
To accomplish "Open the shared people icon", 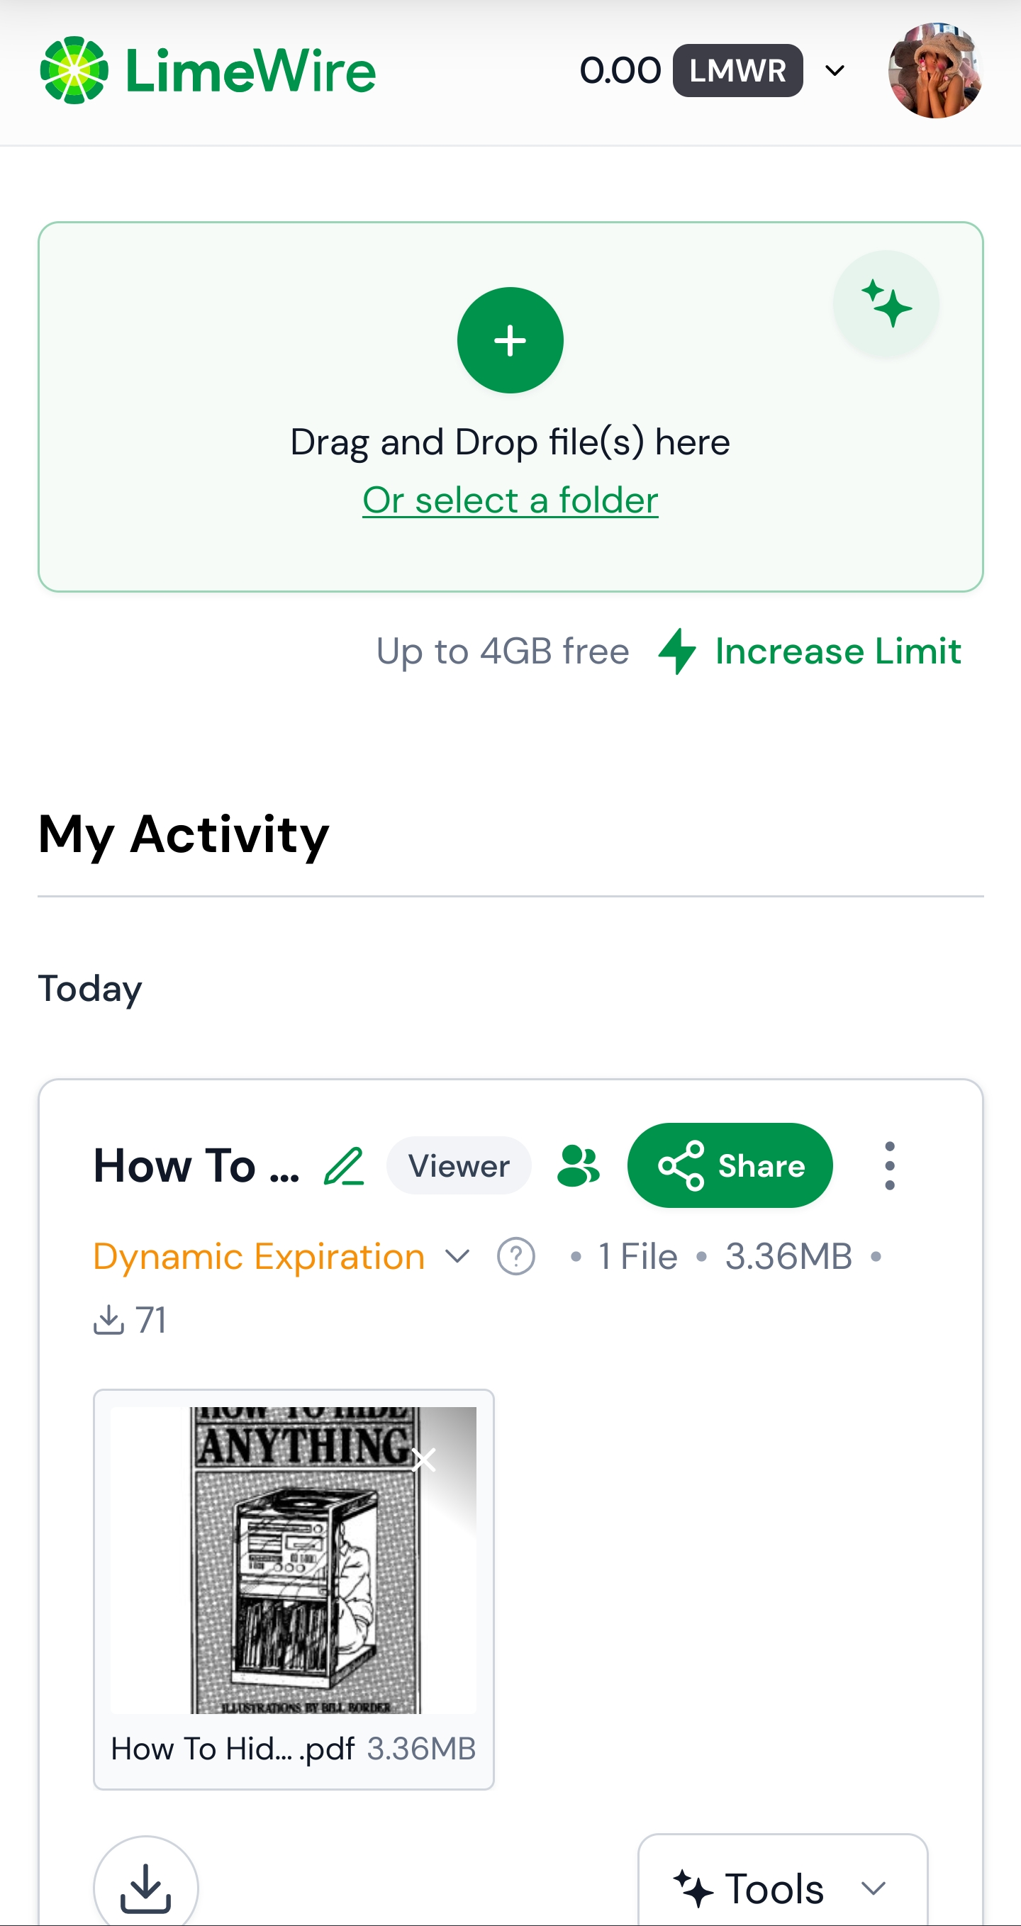I will click(x=578, y=1166).
